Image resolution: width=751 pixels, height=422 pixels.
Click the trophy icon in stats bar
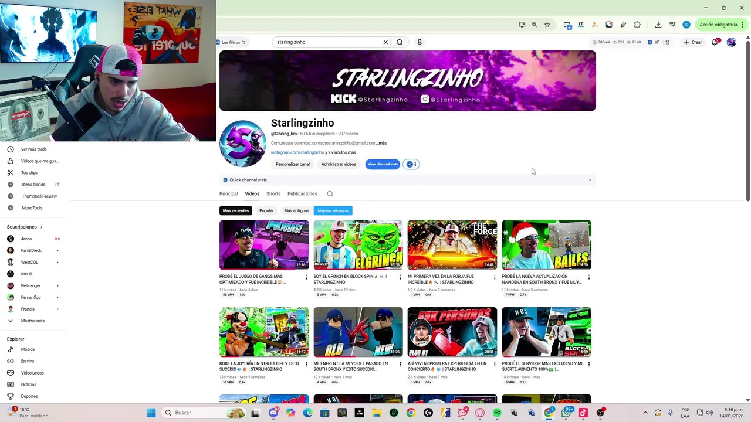[667, 42]
